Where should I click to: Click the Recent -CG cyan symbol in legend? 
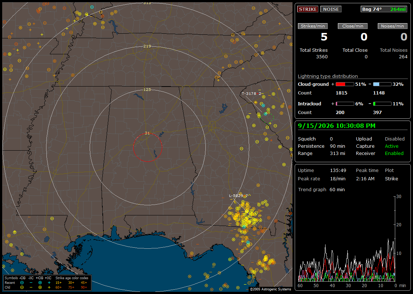pos(22,283)
